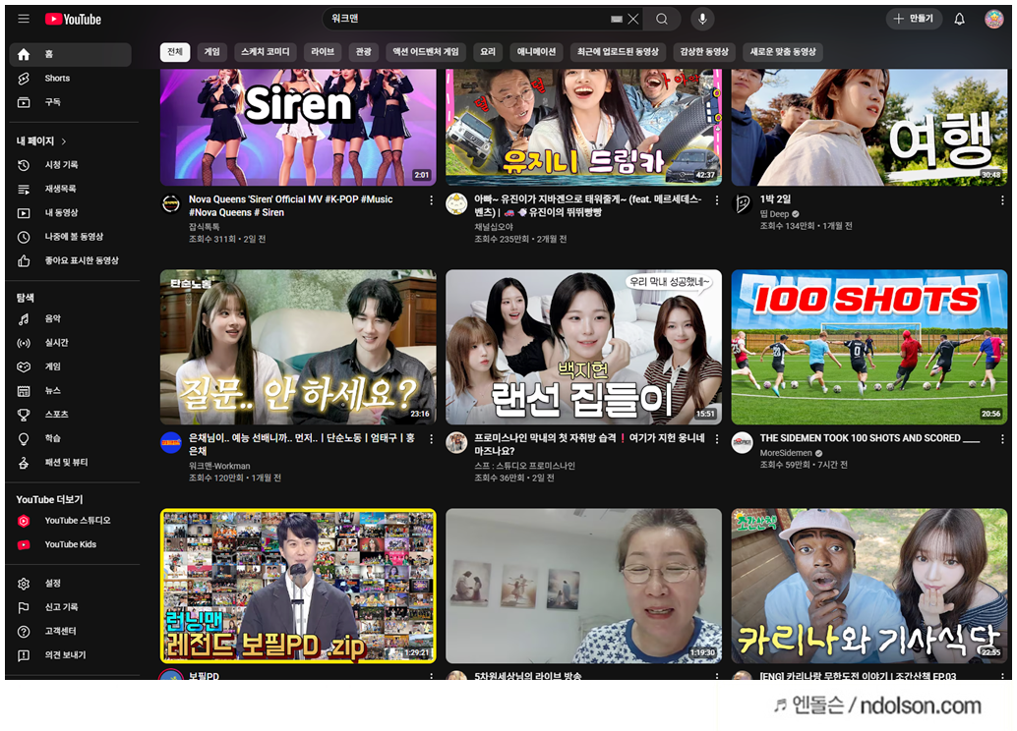Click the 구독 subscriptions icon

point(24,102)
